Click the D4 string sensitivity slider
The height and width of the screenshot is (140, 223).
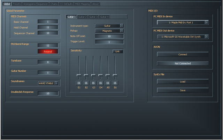pos(100,75)
